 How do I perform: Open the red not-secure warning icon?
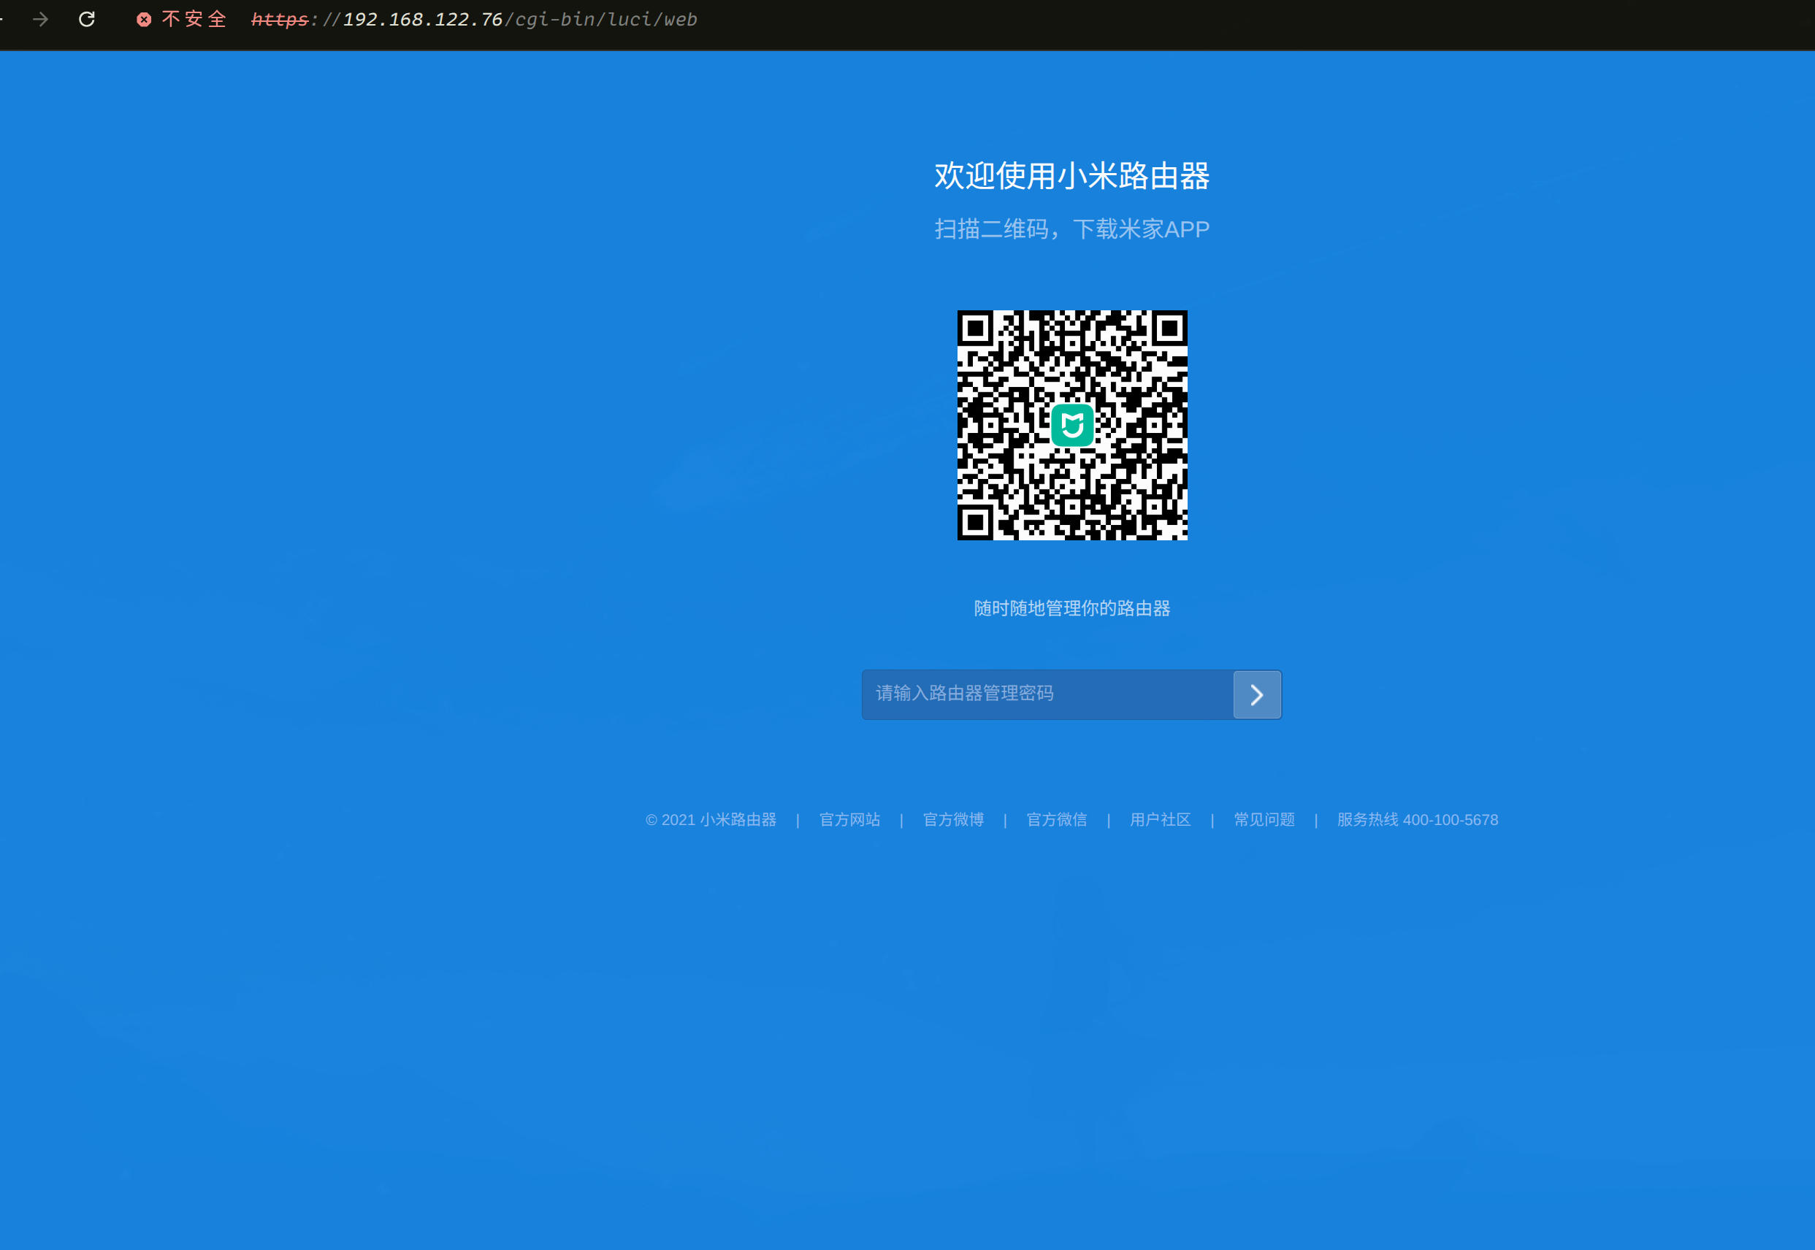144,20
